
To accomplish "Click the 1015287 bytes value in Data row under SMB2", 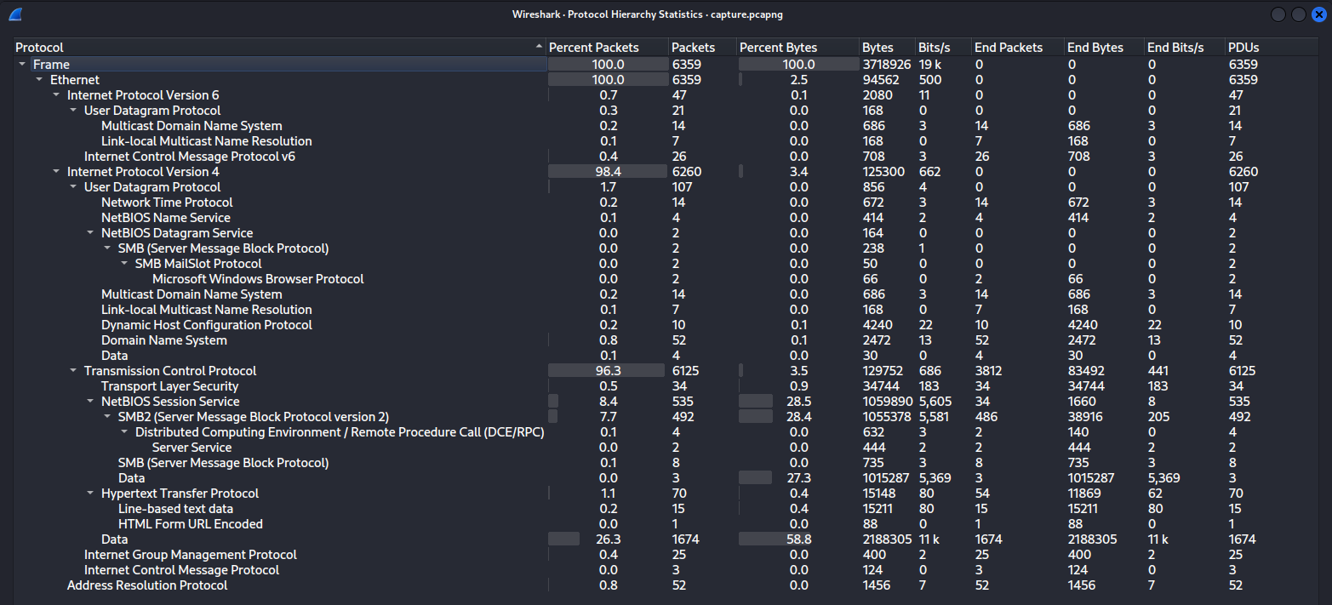I will [886, 478].
